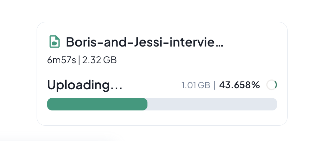Viewport: 320px width, 141px height.
Task: Click the 2.32 GB total file size
Action: click(x=99, y=60)
